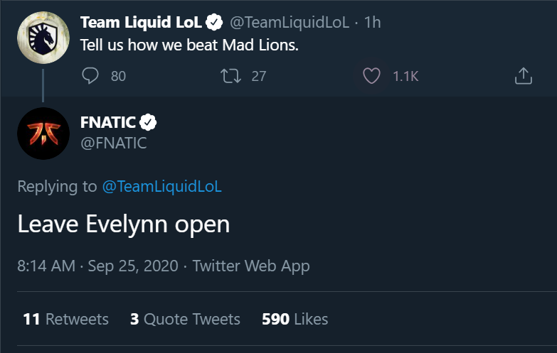Retweet the Team Liquid tweet

click(231, 76)
